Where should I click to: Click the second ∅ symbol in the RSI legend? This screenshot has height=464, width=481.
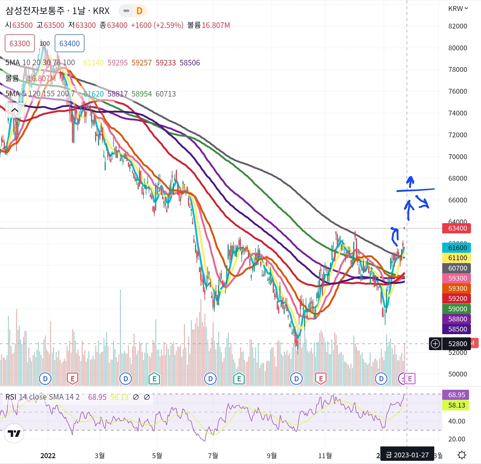pyautogui.click(x=147, y=397)
